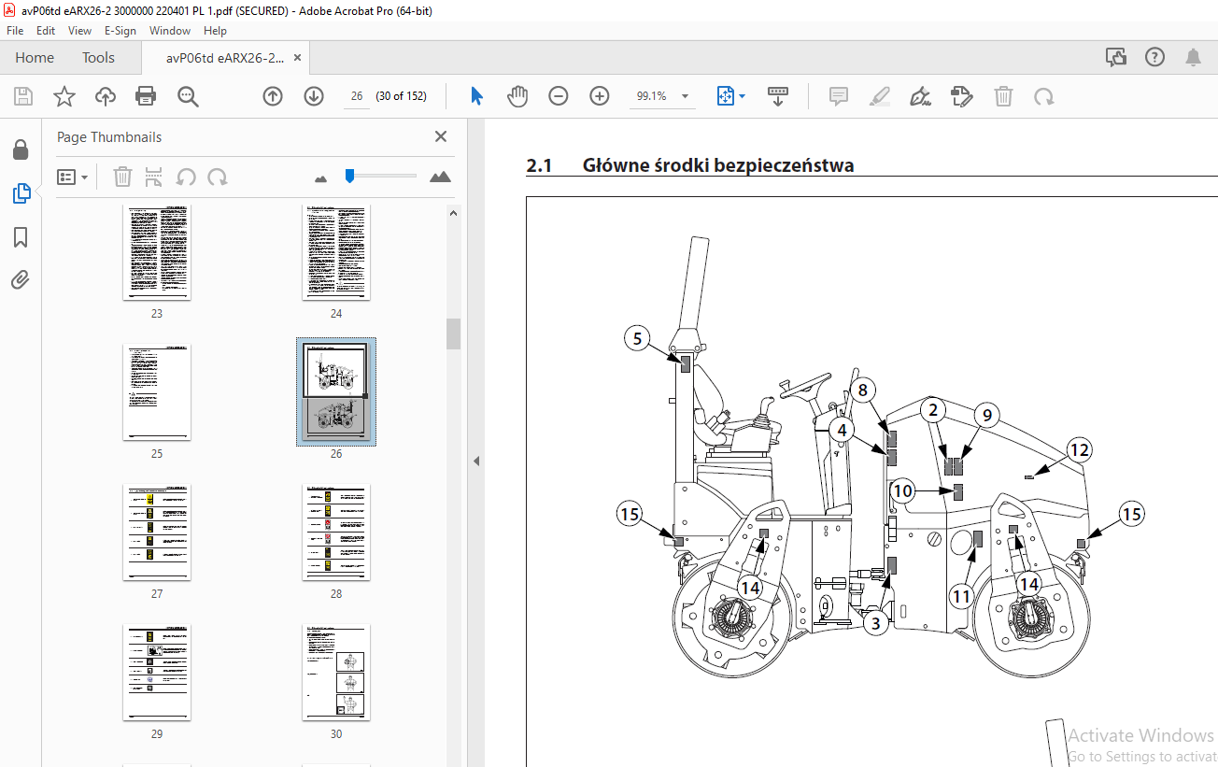Switch to the Tools tab

pyautogui.click(x=98, y=58)
